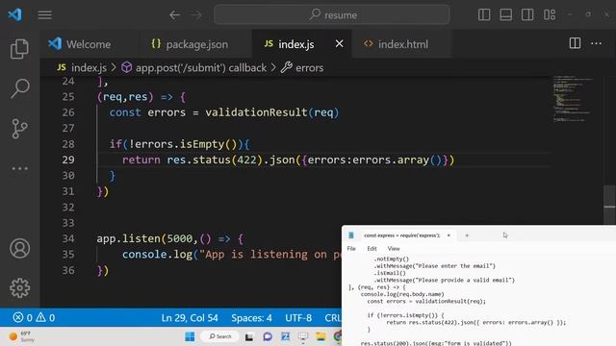Add a new Notepad tab
This screenshot has height=346, width=616.
coord(467,235)
